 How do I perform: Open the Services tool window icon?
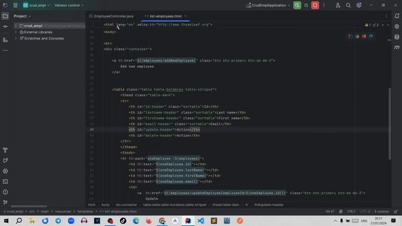click(x=5, y=171)
